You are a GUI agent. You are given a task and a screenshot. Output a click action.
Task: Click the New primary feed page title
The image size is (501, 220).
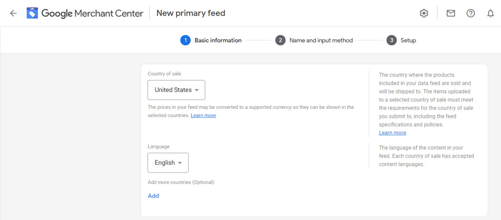tap(191, 13)
